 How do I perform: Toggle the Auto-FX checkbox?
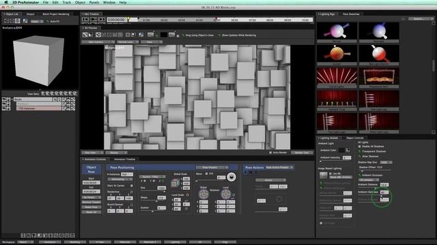point(48,21)
